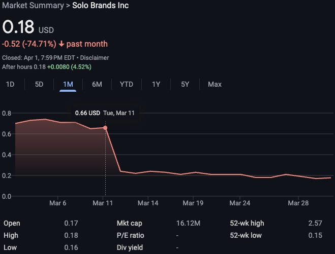
Task: Click the 0.4 y-axis label
Action: [x=7, y=155]
